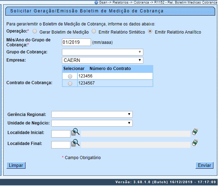Image resolution: width=218 pixels, height=186 pixels.
Task: Click the Localidade Inicial code field
Action: pyautogui.click(x=61, y=134)
